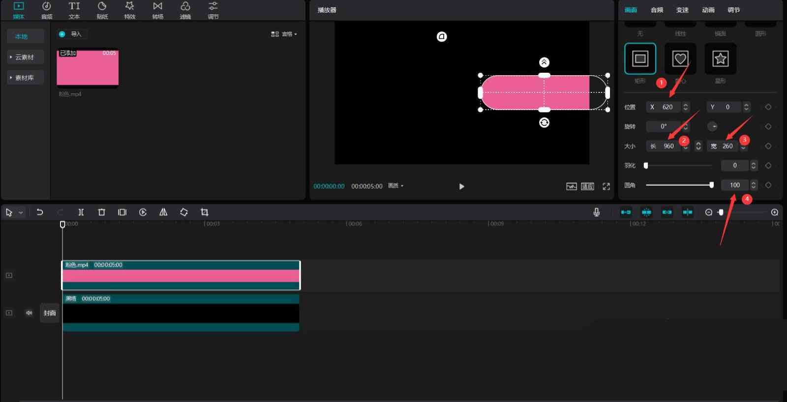Toggle preview axis in timeline toolbar

coord(688,212)
